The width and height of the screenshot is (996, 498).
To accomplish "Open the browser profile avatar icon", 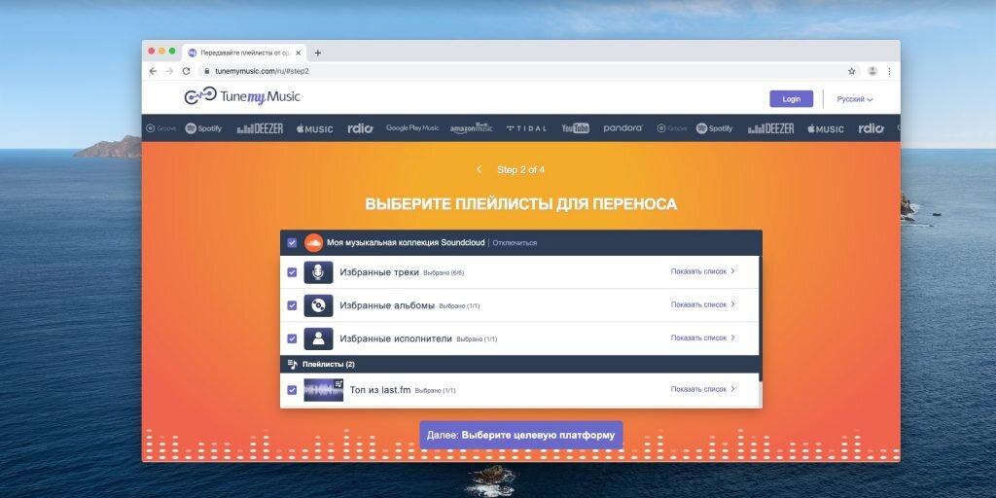I will click(872, 71).
